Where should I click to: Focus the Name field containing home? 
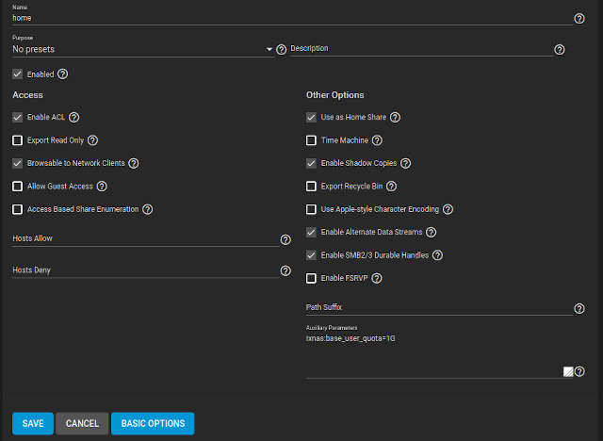pos(292,18)
